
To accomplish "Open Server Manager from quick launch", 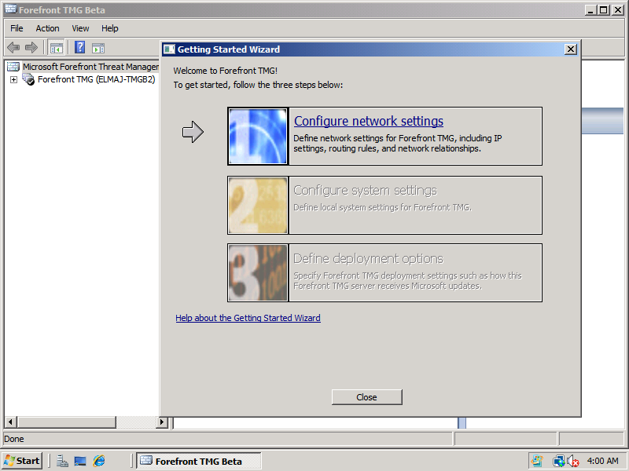I will point(62,461).
